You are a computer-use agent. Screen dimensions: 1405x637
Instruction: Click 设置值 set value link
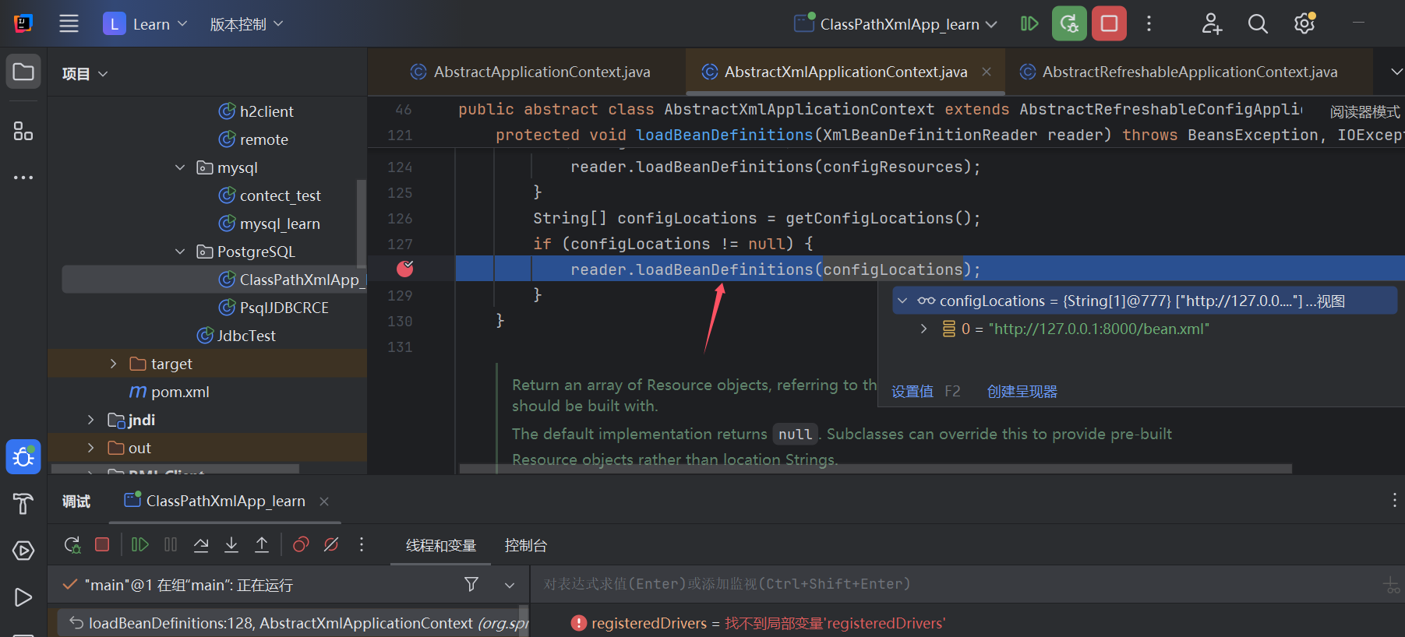pyautogui.click(x=912, y=392)
